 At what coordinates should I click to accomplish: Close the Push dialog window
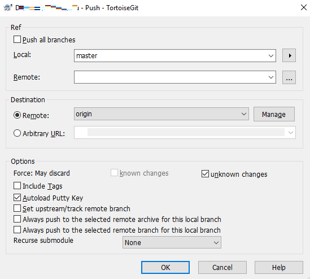303,7
